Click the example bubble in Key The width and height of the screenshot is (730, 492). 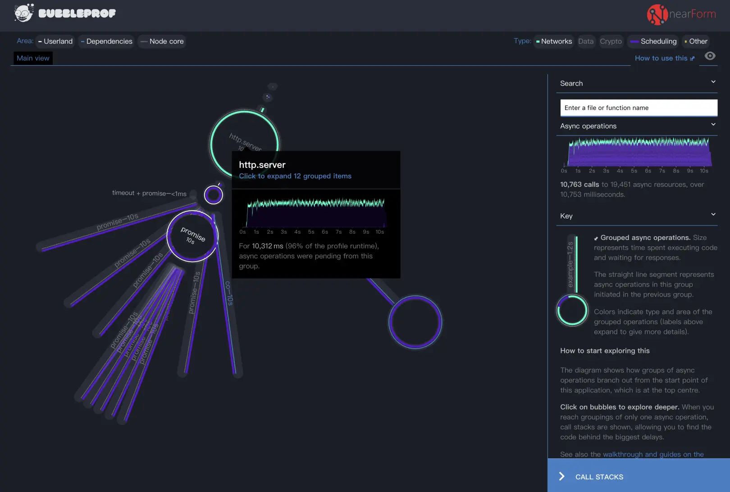click(x=572, y=310)
